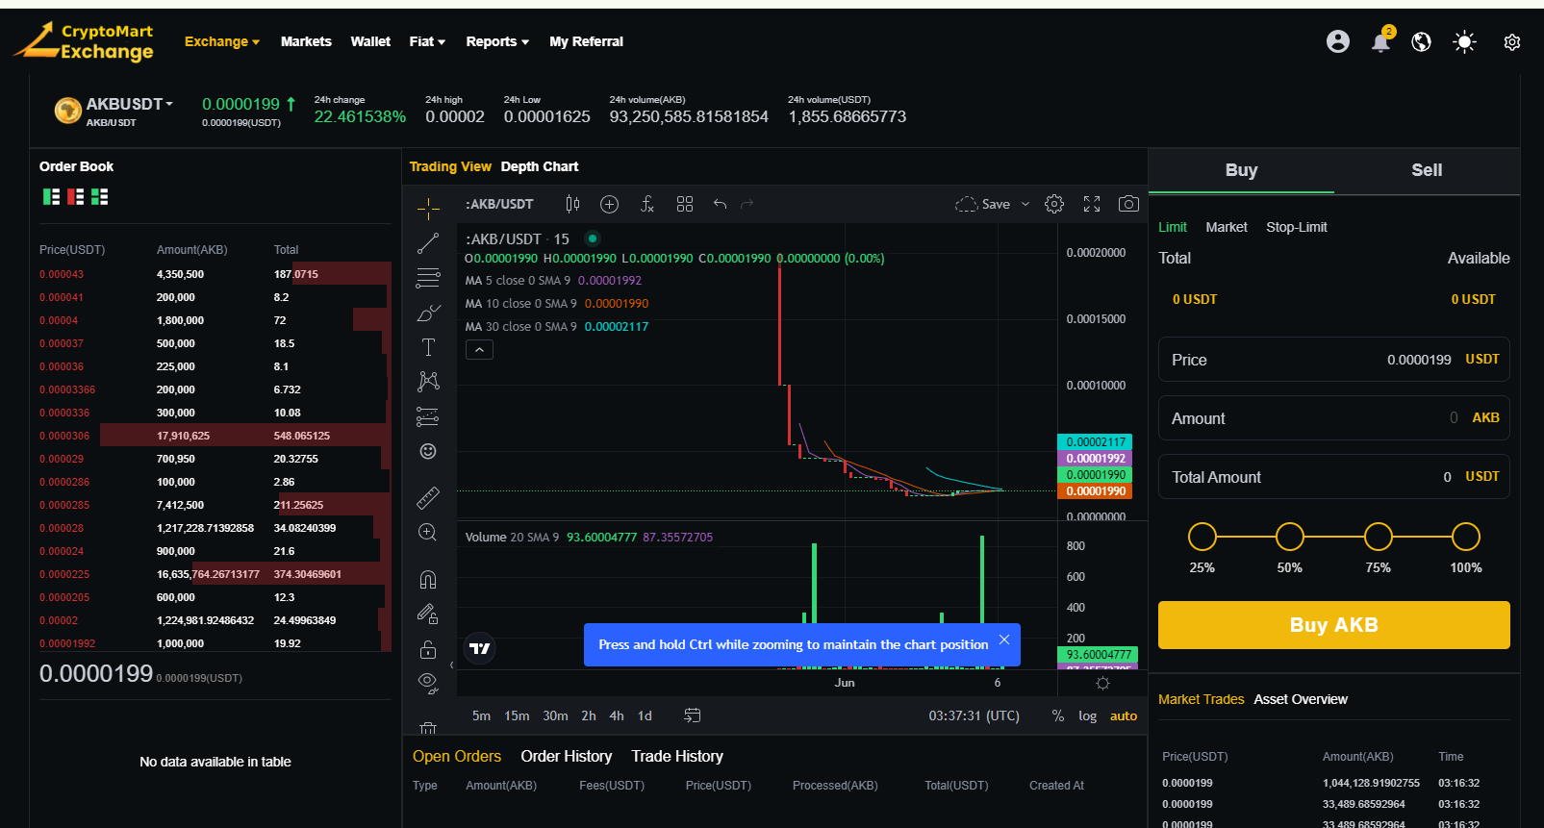Switch to the Sell tab
This screenshot has height=828, width=1544.
click(1427, 170)
